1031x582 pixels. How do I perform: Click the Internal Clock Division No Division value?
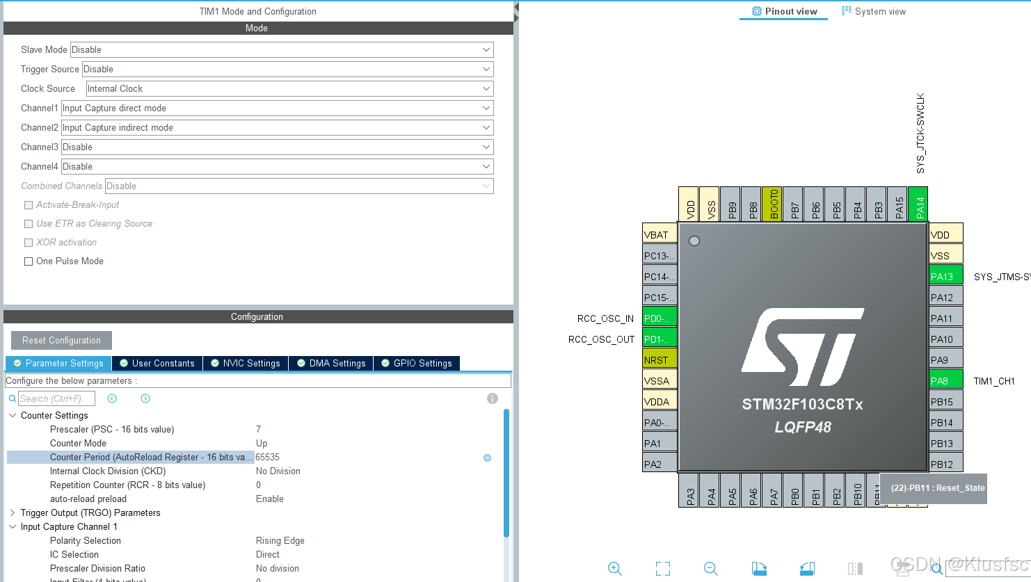(x=278, y=471)
